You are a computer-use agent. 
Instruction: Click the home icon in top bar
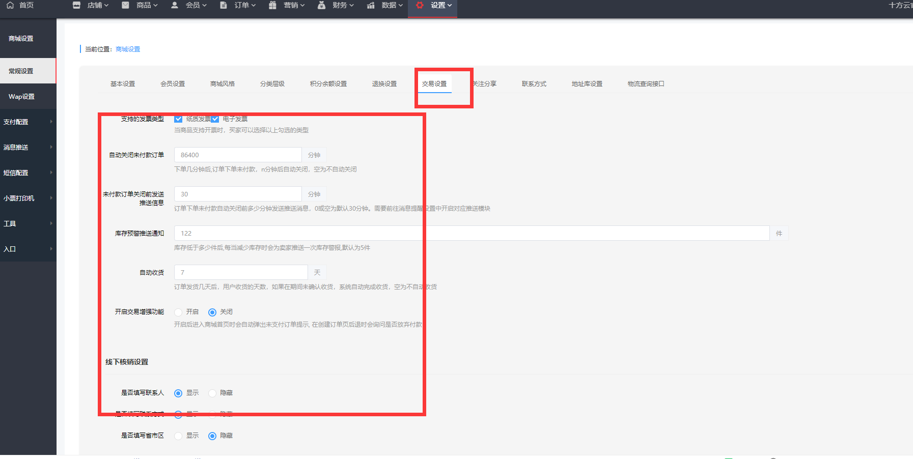click(x=10, y=5)
